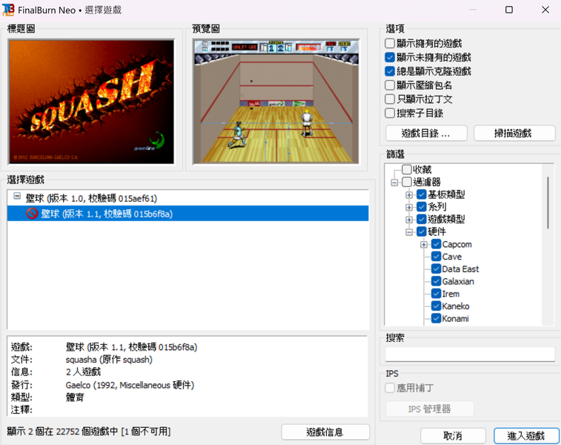Open 遊戲目錄 directories dialog
This screenshot has height=445, width=561.
point(426,133)
